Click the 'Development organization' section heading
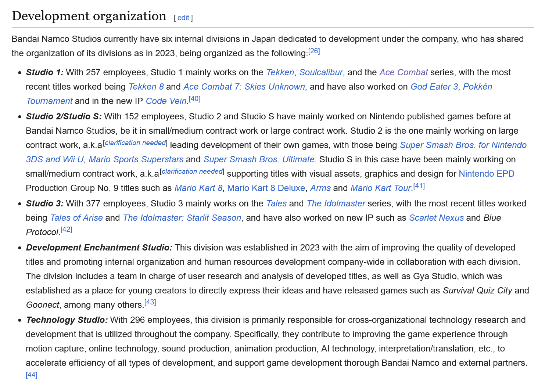The height and width of the screenshot is (386, 538). coord(89,16)
